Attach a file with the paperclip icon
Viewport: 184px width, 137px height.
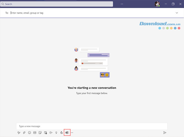tap(24, 133)
